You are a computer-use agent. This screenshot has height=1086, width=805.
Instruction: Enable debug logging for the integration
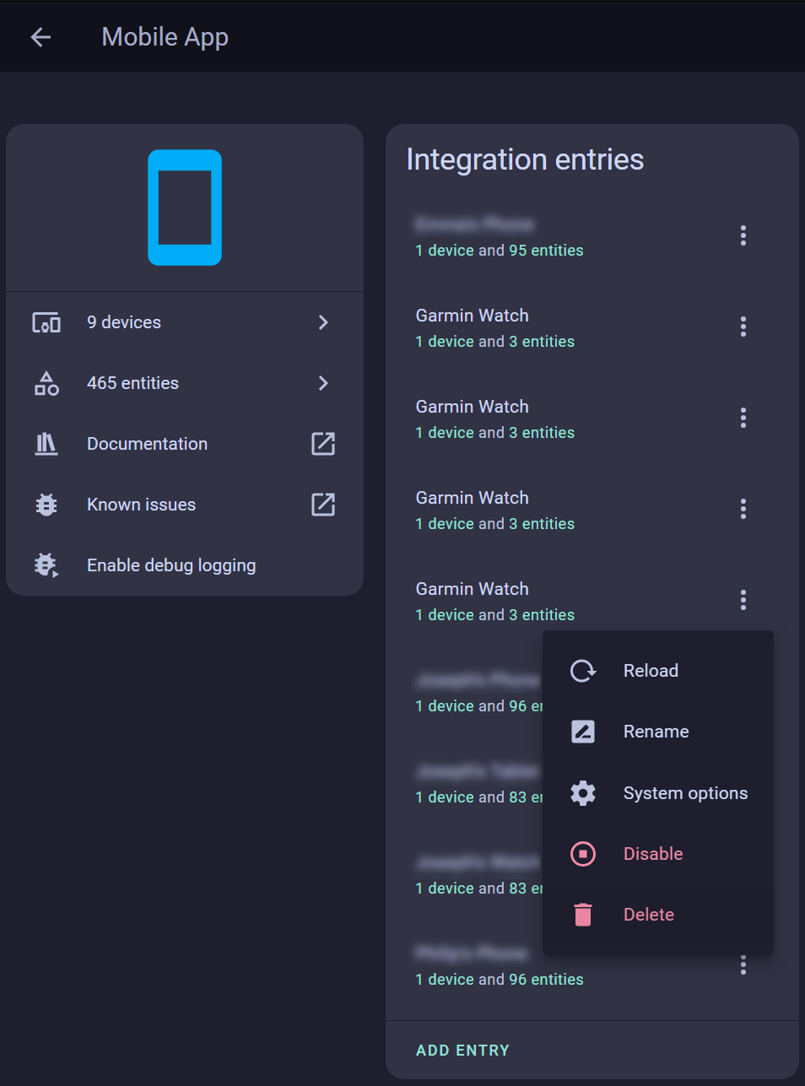click(x=171, y=565)
